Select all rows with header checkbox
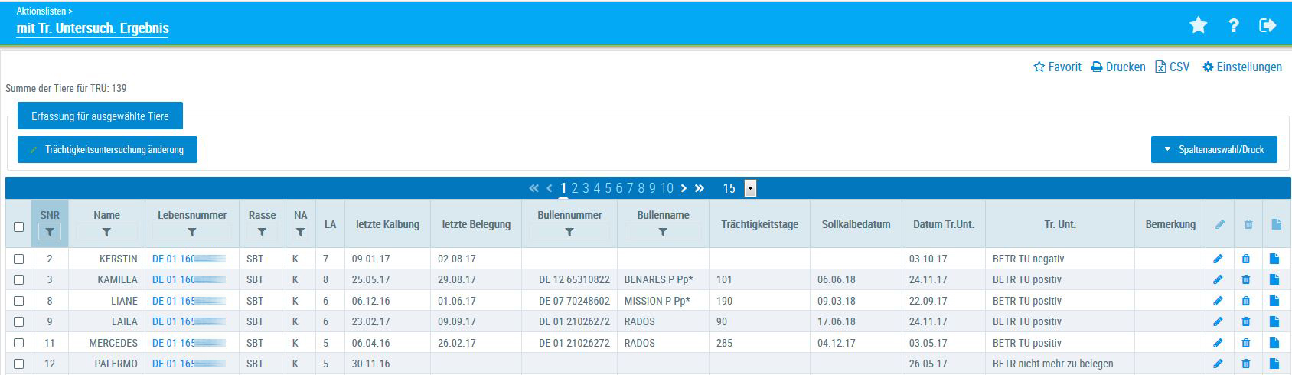 19,227
